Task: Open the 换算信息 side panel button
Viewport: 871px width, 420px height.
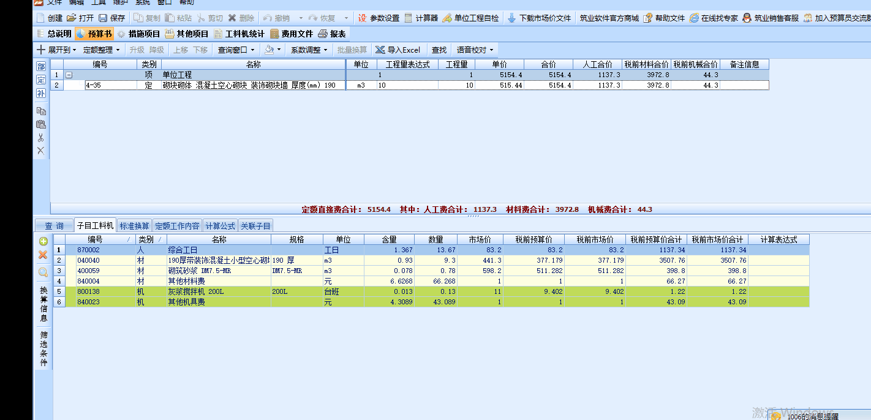Action: 43,304
